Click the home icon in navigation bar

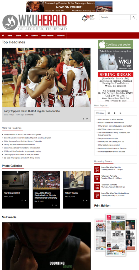point(3,36)
